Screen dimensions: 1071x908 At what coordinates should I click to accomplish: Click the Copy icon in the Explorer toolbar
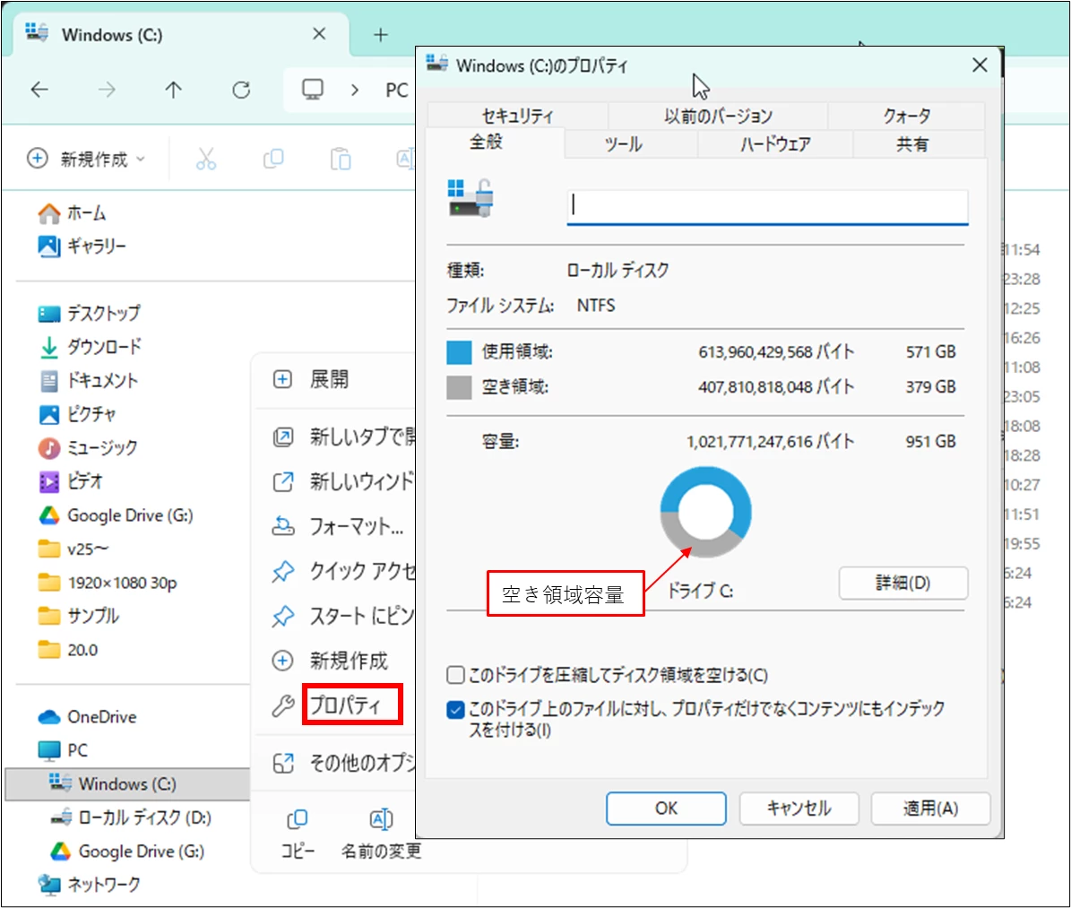pyautogui.click(x=273, y=159)
